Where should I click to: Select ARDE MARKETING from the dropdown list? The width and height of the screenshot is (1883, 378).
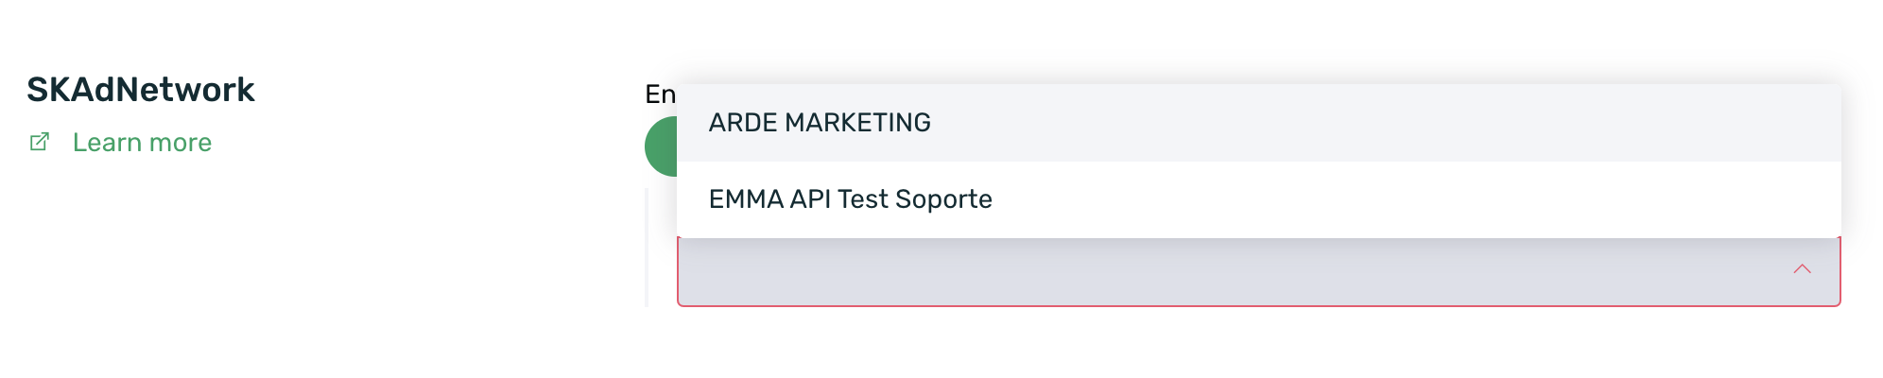pos(820,123)
